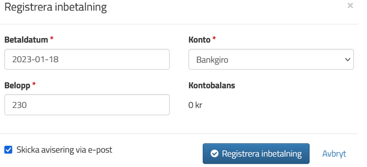Click the red asterisk next to Belopp
The width and height of the screenshot is (367, 167).
tap(34, 84)
